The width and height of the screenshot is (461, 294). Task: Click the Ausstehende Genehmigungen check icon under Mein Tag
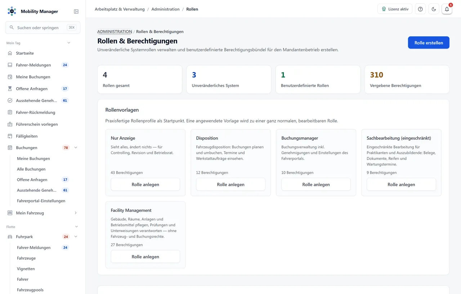click(10, 101)
